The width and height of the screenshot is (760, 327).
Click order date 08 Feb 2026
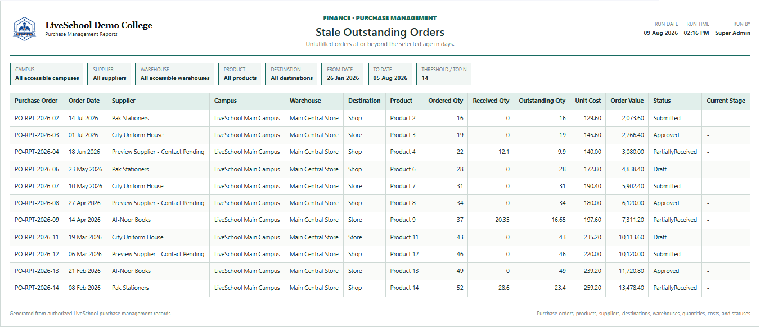85,288
